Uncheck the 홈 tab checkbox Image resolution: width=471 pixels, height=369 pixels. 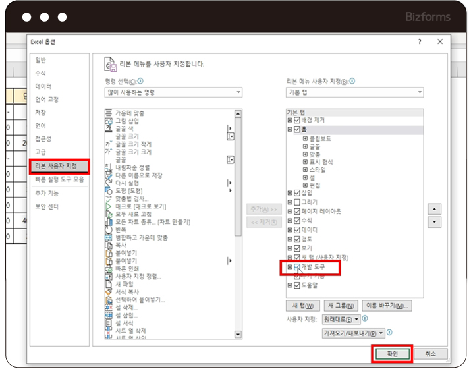[297, 130]
